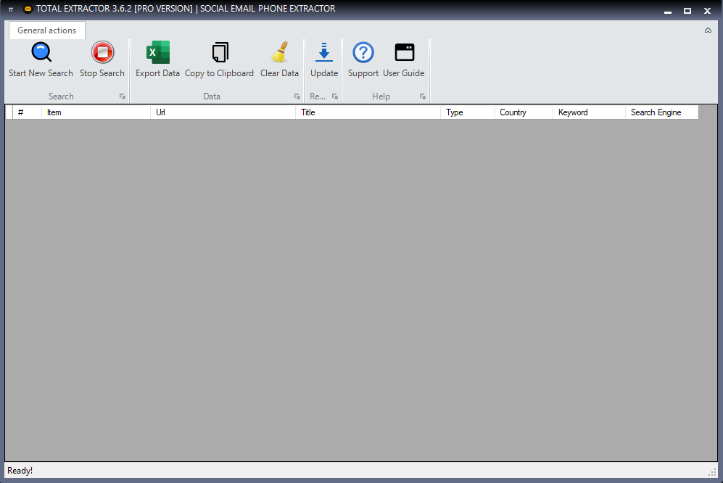Close the Total Extractor window
723x483 pixels.
tap(707, 11)
